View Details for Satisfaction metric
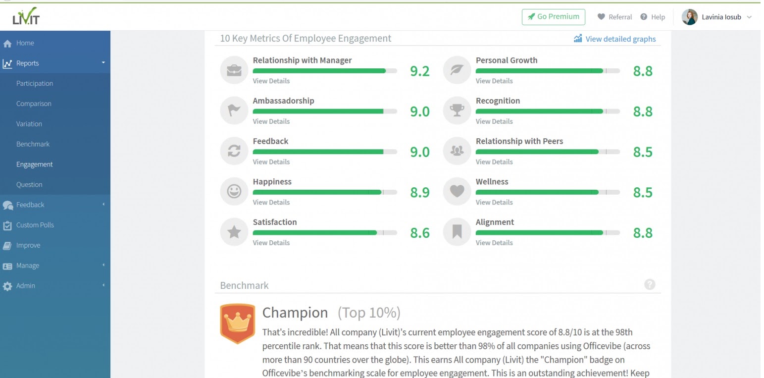Image resolution: width=764 pixels, height=378 pixels. click(x=271, y=243)
